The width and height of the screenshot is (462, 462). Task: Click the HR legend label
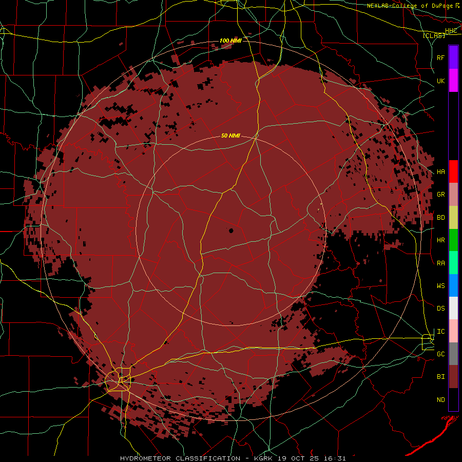tap(441, 240)
